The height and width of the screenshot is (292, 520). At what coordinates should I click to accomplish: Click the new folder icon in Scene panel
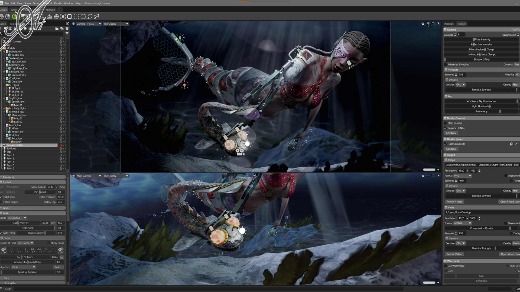point(57,29)
